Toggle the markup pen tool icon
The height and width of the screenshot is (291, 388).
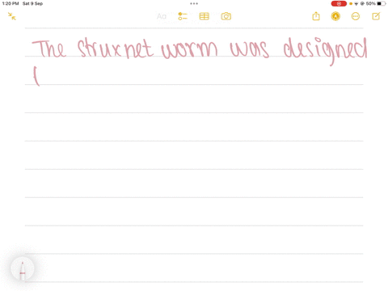[335, 16]
